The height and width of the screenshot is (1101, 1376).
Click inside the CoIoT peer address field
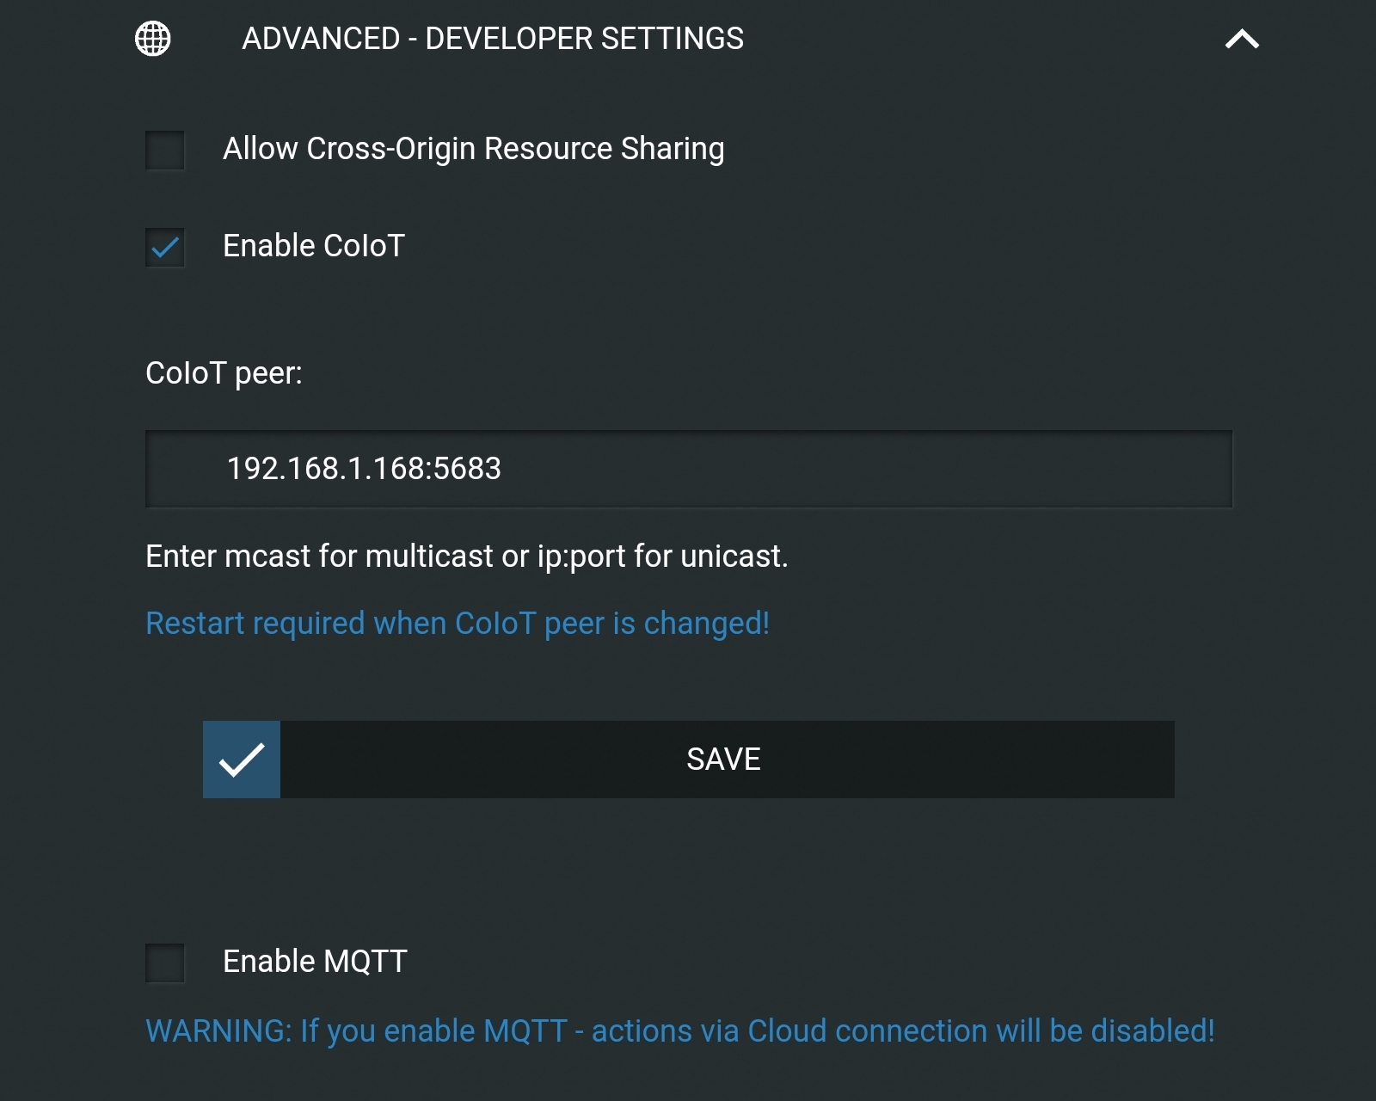tap(688, 468)
